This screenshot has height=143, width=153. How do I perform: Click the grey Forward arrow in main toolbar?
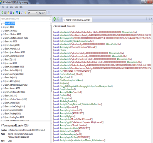5,13
